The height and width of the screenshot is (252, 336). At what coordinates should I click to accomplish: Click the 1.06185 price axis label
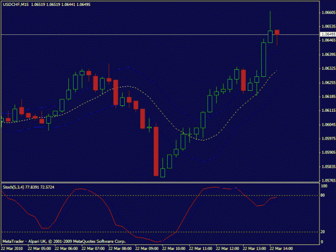click(328, 97)
